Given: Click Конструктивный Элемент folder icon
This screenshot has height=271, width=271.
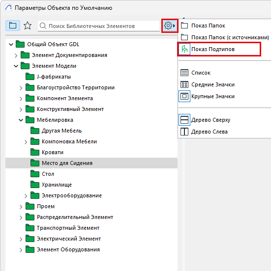Looking at the screenshot, I should click(x=30, y=109).
